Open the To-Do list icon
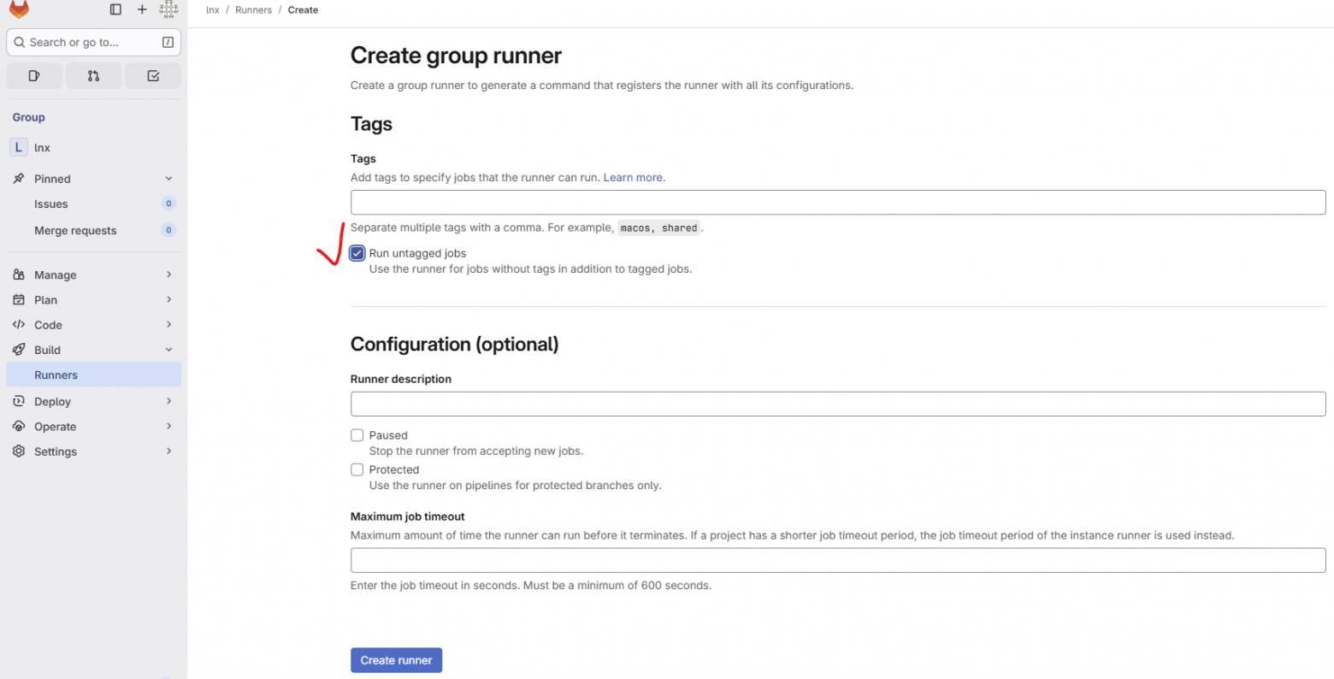Screen dimensions: 1334x679 [x=153, y=76]
